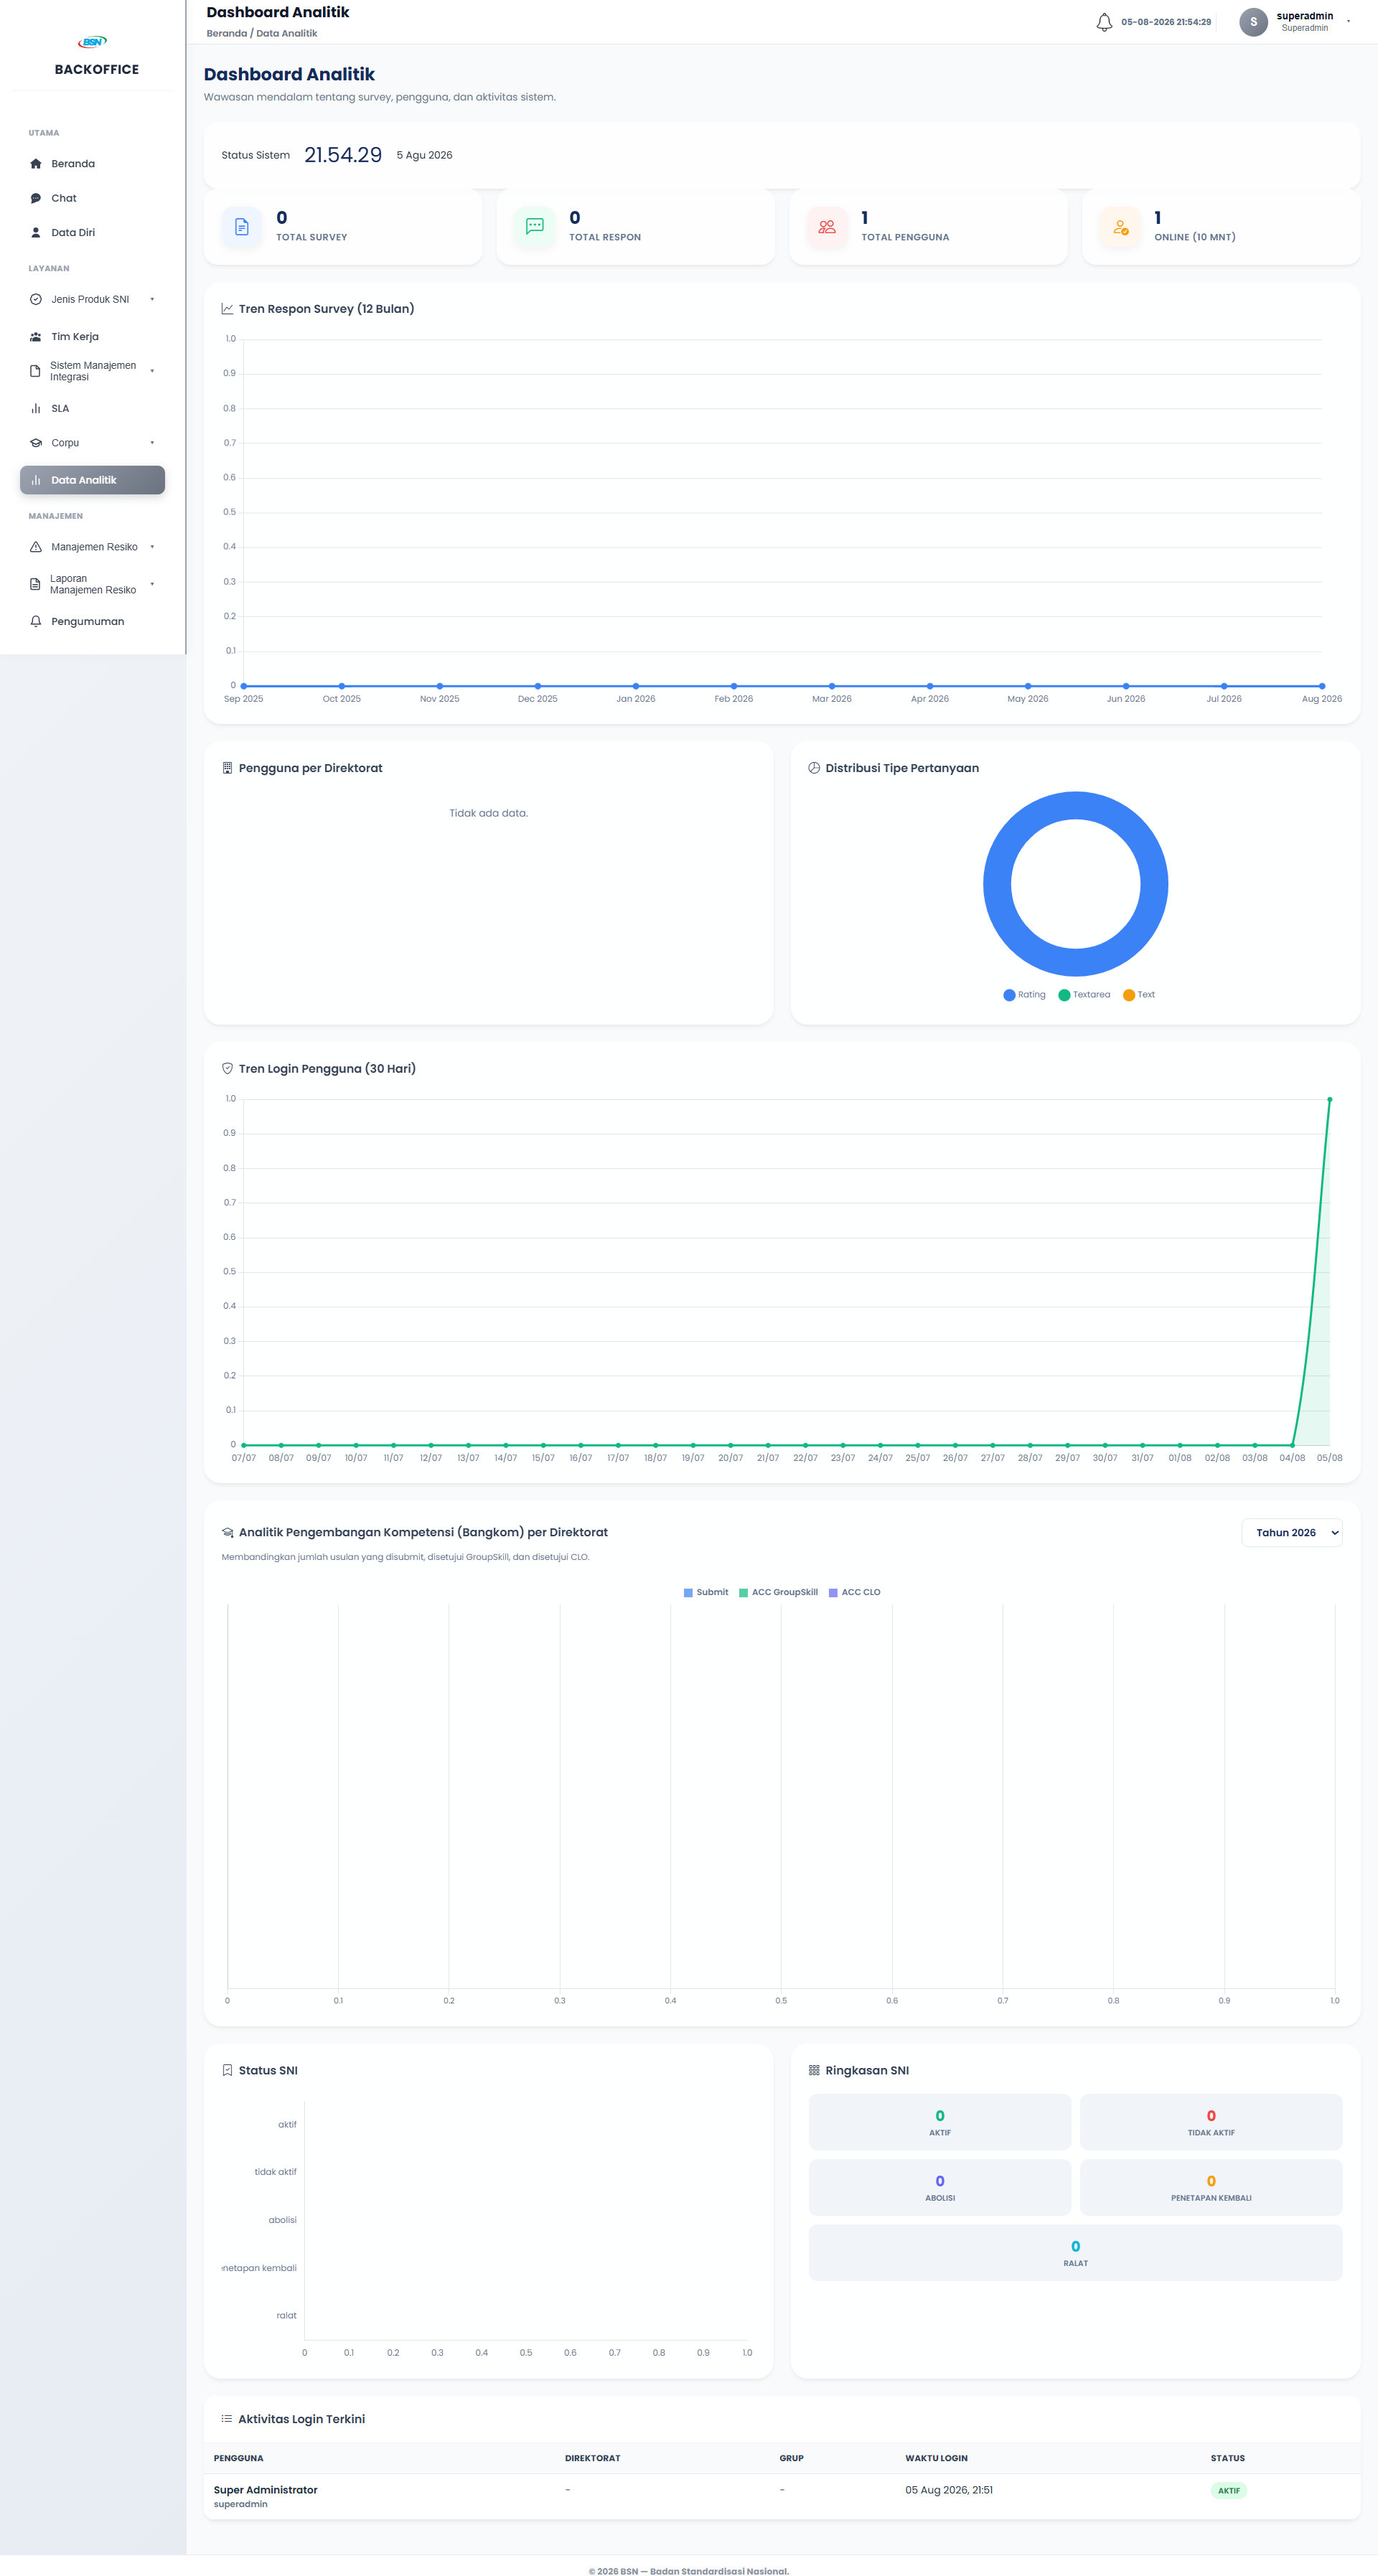
Task: Click the Beranda breadcrumb link
Action: (x=226, y=34)
